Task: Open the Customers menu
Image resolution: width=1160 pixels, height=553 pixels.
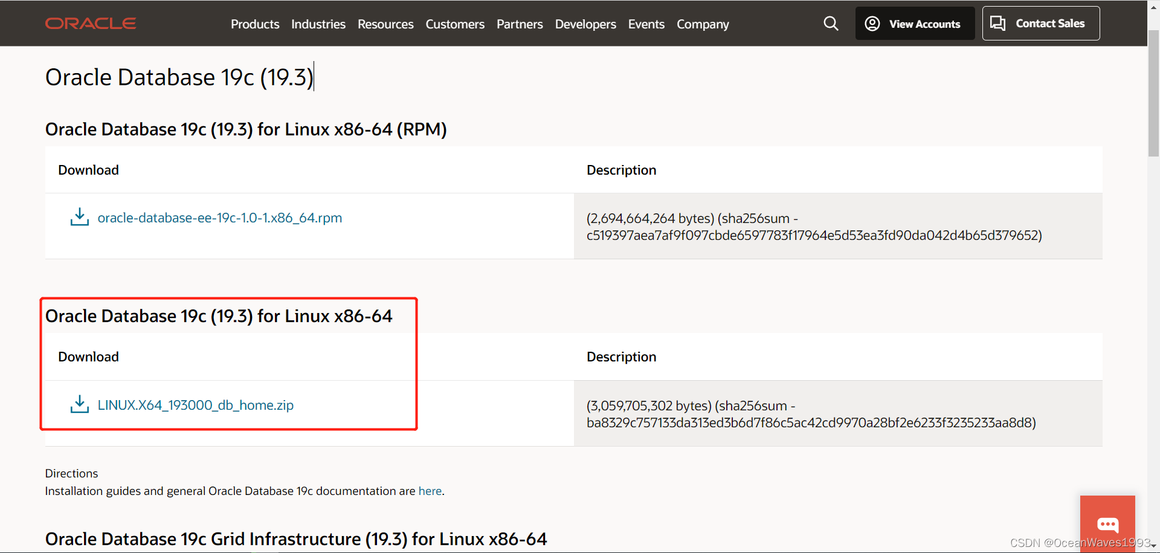Action: (455, 24)
